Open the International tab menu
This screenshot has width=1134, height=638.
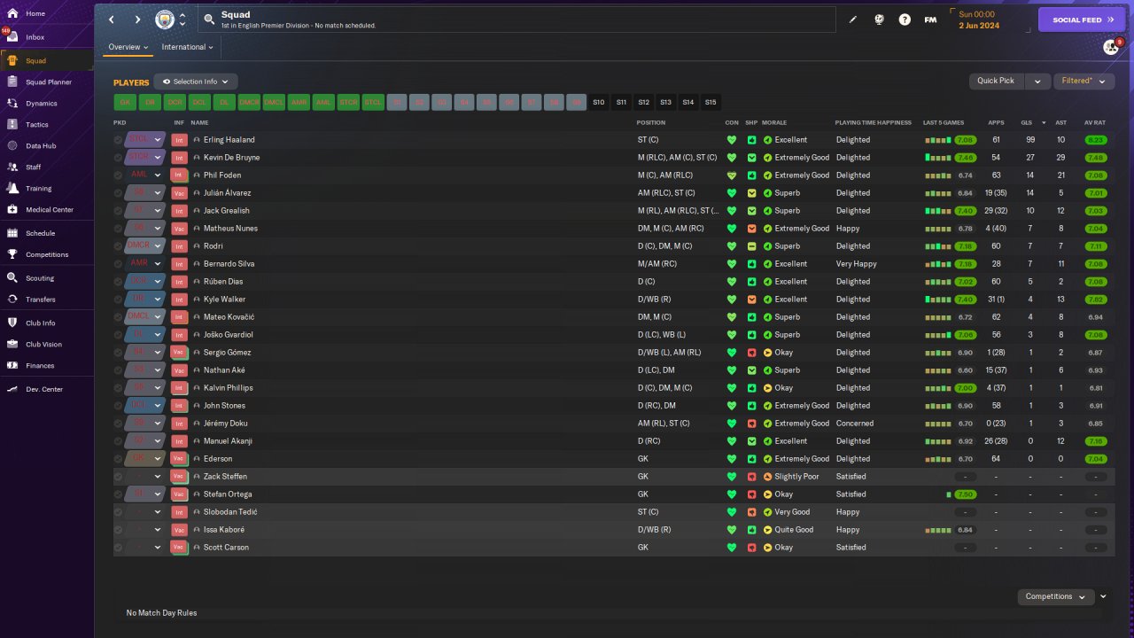click(x=188, y=47)
